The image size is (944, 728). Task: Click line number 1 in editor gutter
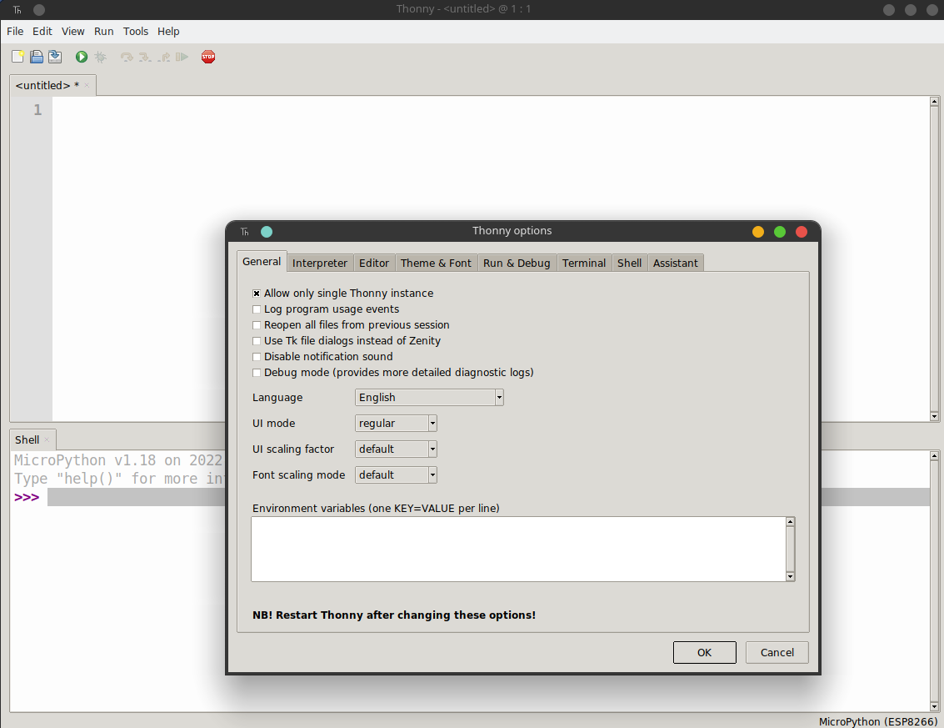[x=37, y=110]
